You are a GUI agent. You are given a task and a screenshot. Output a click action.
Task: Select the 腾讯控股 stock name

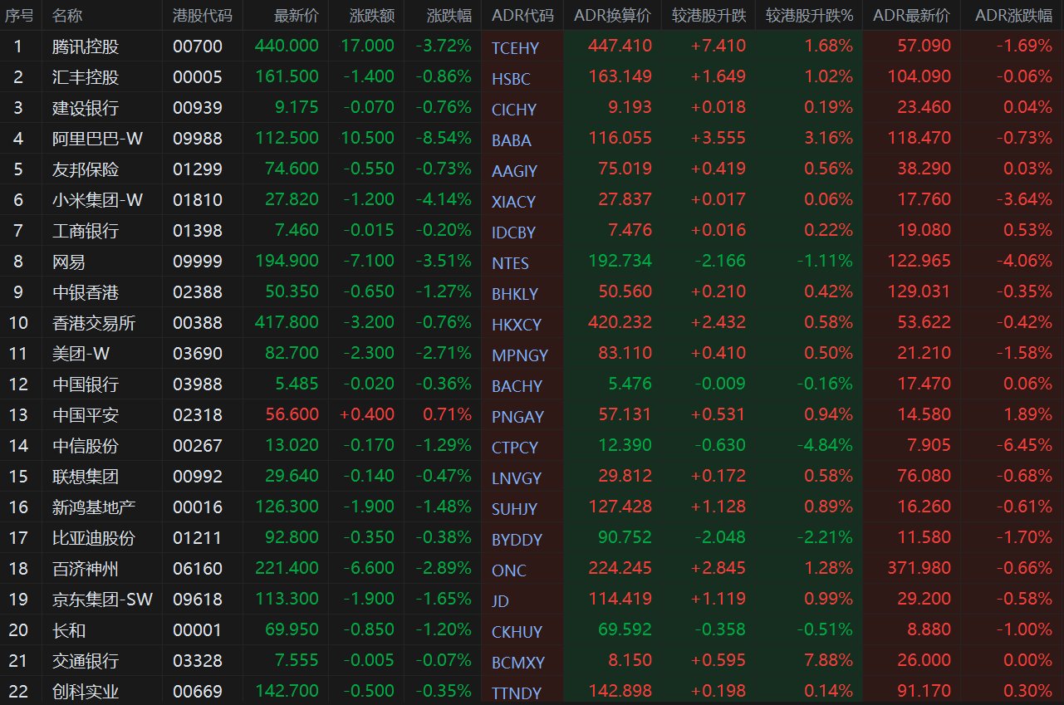(85, 47)
